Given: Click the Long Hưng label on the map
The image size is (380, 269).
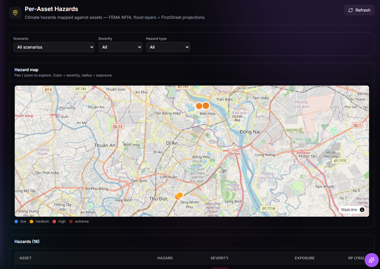Looking at the screenshot, I should (x=265, y=155).
